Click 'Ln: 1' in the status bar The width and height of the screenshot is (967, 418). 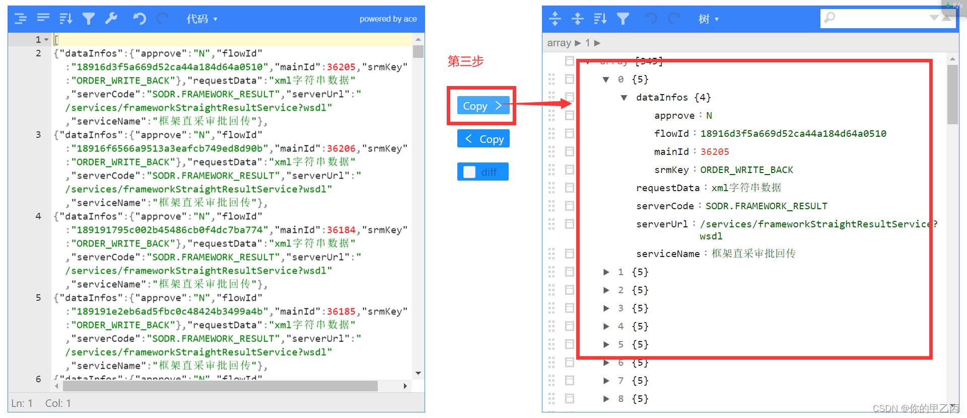click(x=22, y=403)
